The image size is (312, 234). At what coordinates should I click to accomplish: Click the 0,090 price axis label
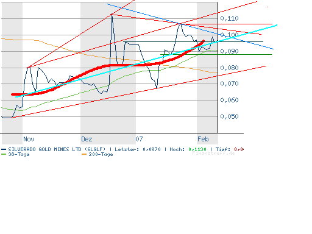pyautogui.click(x=229, y=51)
